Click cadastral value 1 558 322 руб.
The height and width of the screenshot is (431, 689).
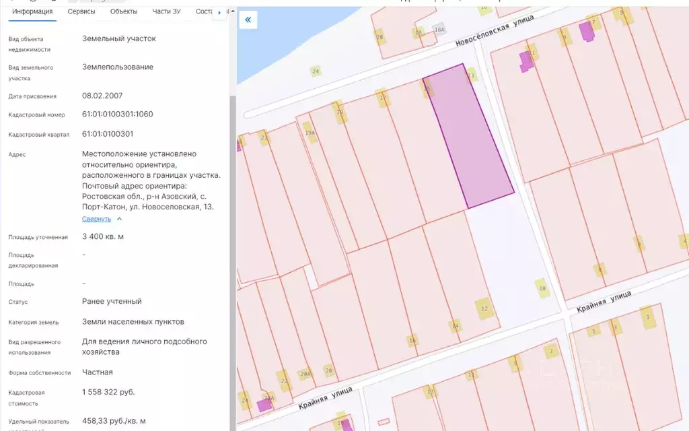[x=108, y=393]
